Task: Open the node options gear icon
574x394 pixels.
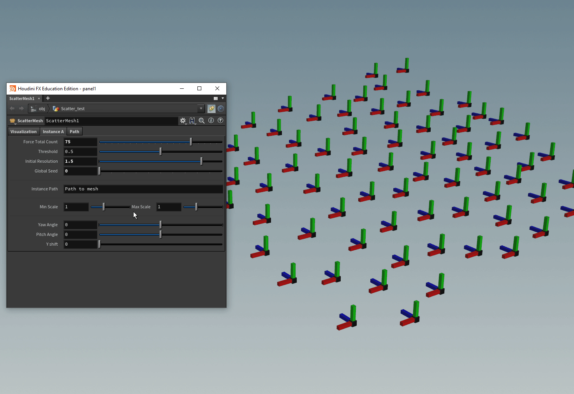Action: (x=183, y=121)
